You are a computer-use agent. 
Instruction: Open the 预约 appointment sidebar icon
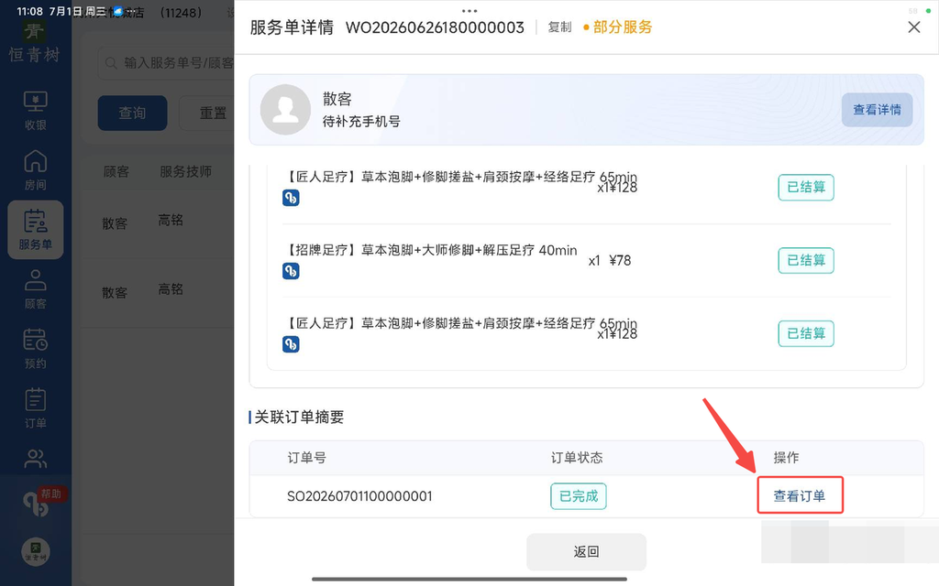tap(36, 349)
